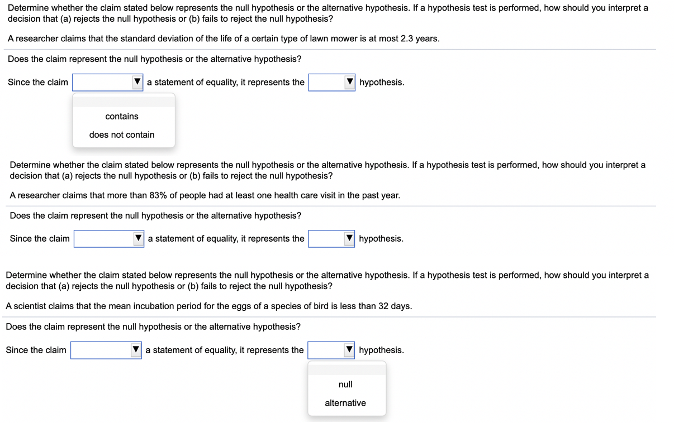The height and width of the screenshot is (423, 674).
Task: Click the blank top row of the contains menu
Action: point(122,100)
